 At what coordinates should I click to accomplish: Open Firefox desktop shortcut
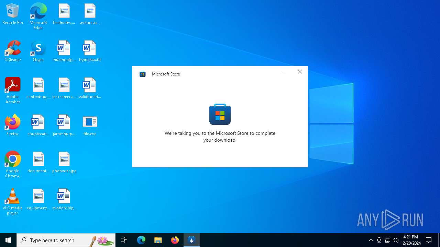point(13,126)
